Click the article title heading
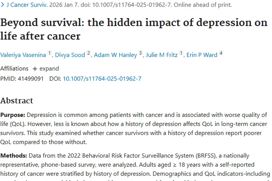272x181 pixels. [134, 29]
